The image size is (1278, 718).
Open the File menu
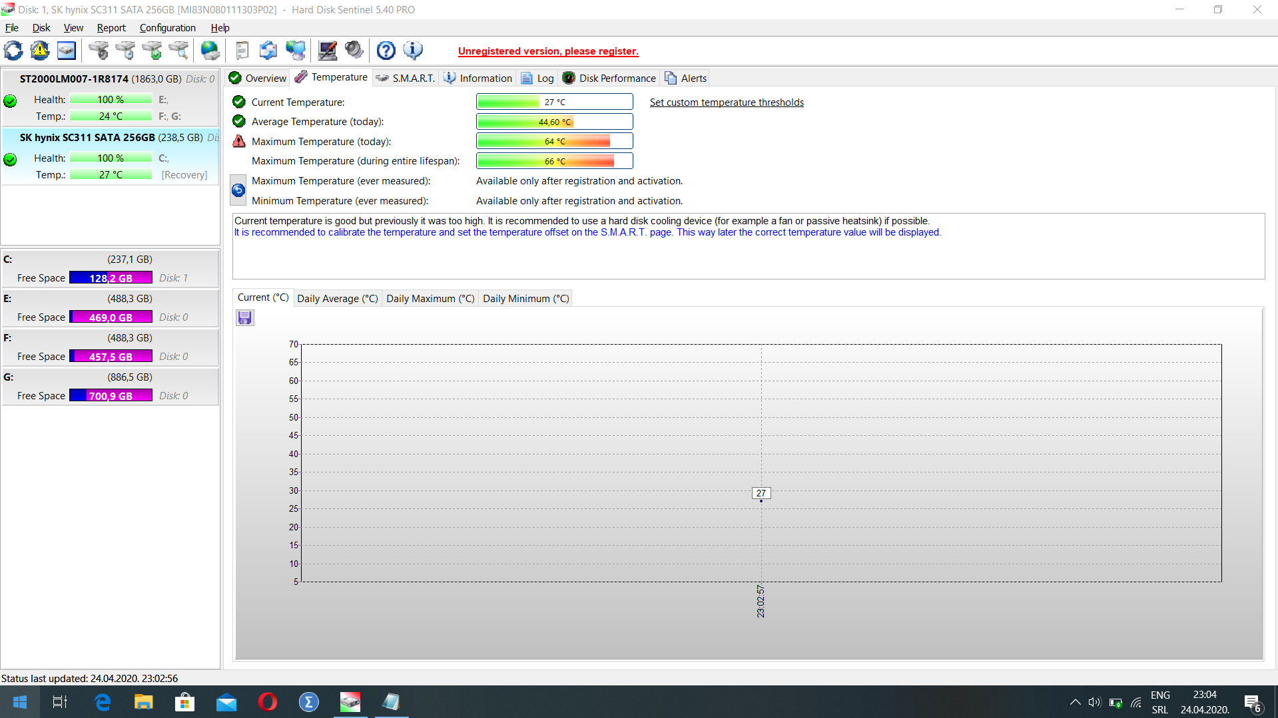(x=12, y=28)
